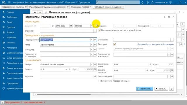Click the Менеджер input field
The image size is (187, 105).
tap(65, 50)
